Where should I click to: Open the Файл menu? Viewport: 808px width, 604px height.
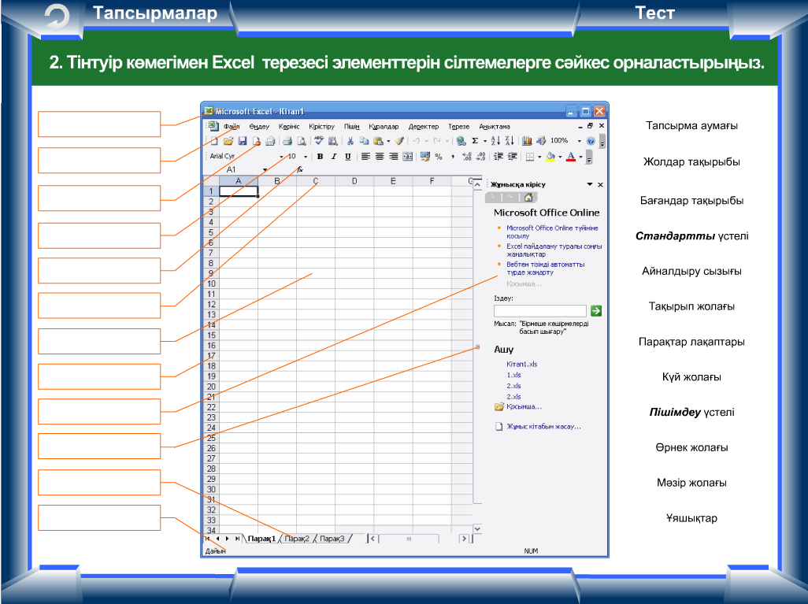point(232,126)
